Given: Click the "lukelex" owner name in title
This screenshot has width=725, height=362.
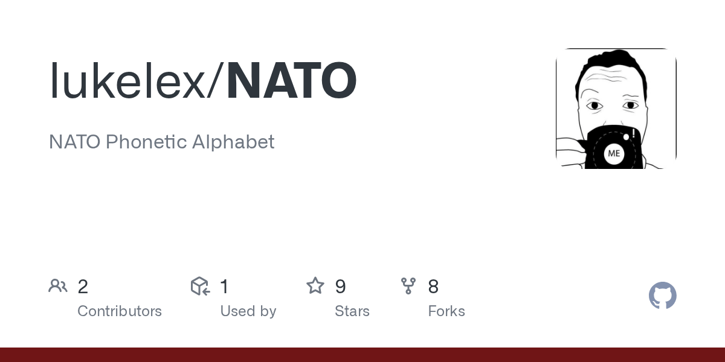Looking at the screenshot, I should click(x=127, y=81).
